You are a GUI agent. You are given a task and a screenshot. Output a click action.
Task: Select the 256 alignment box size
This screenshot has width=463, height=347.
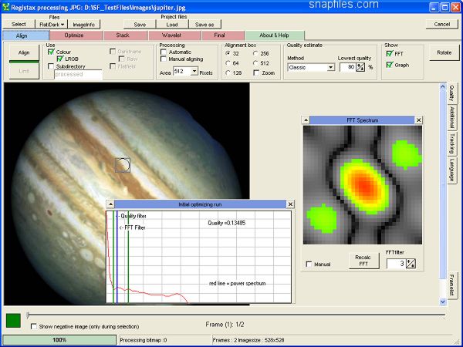(255, 52)
